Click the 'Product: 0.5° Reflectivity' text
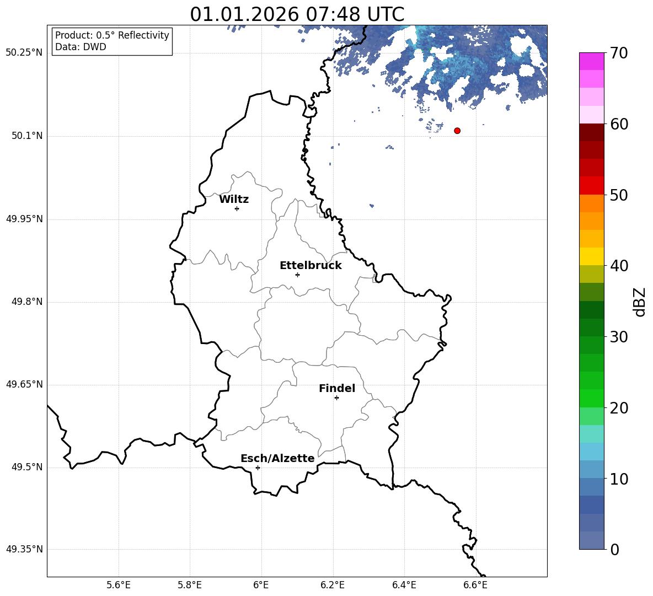 coord(112,35)
